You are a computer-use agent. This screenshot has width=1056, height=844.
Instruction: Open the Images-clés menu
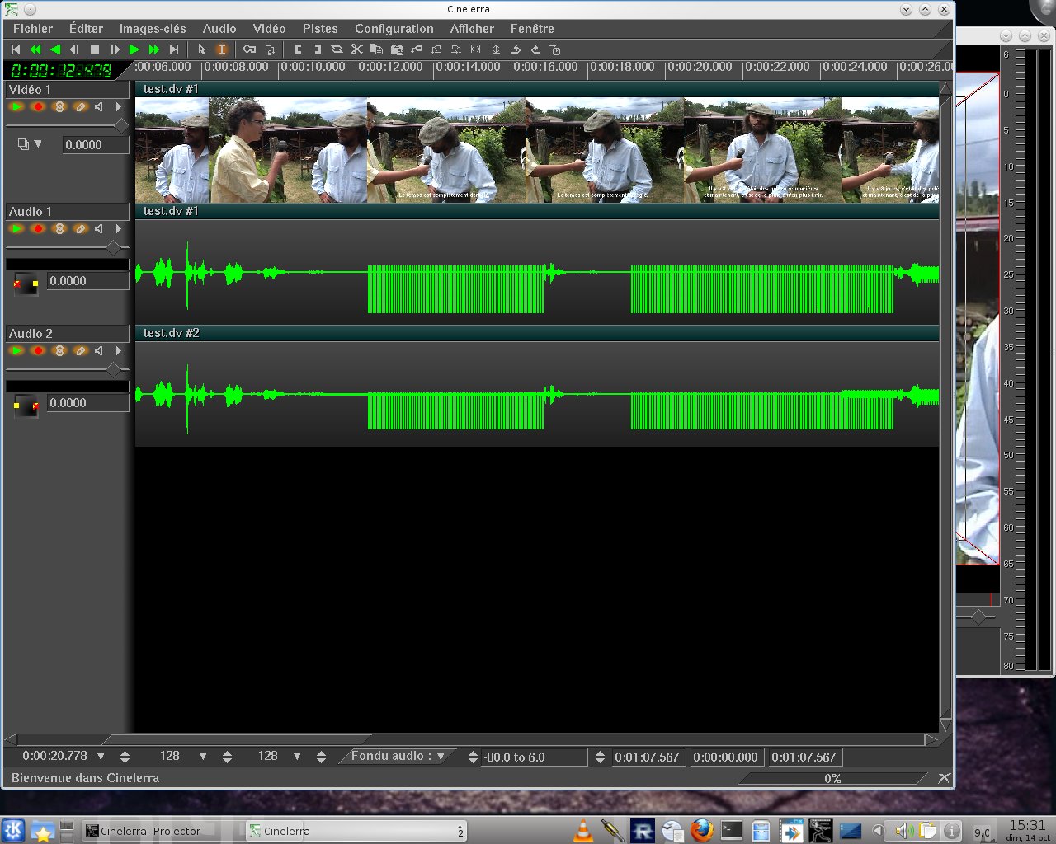[x=153, y=29]
